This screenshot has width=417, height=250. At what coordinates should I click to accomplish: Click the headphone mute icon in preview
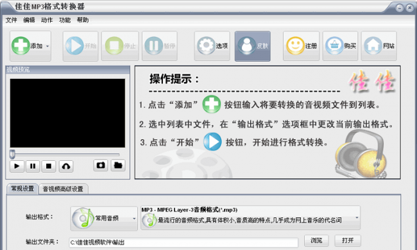[66, 166]
